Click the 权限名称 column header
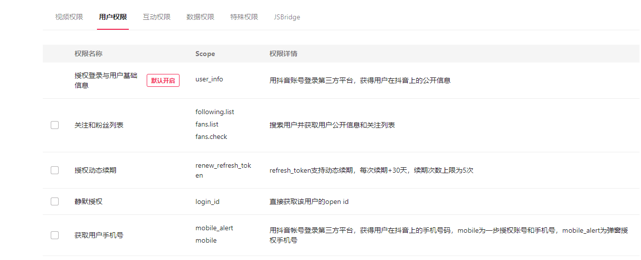The height and width of the screenshot is (260, 641). click(89, 54)
